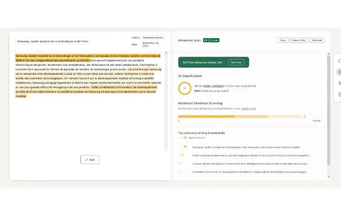The width and height of the screenshot is (341, 216).
Task: Click the Share button
Action: 283,40
